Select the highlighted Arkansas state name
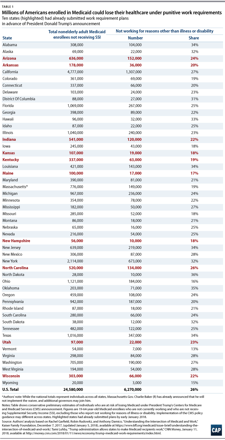225x440 pixels. (10, 65)
